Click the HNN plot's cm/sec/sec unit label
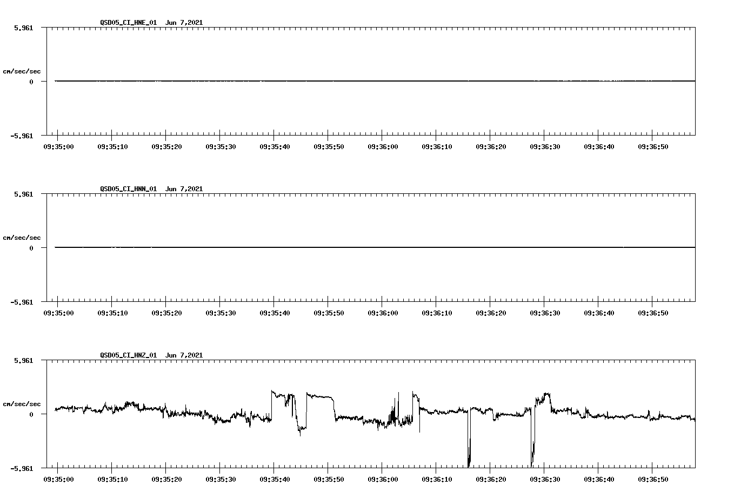This screenshot has width=734, height=499. 22,238
